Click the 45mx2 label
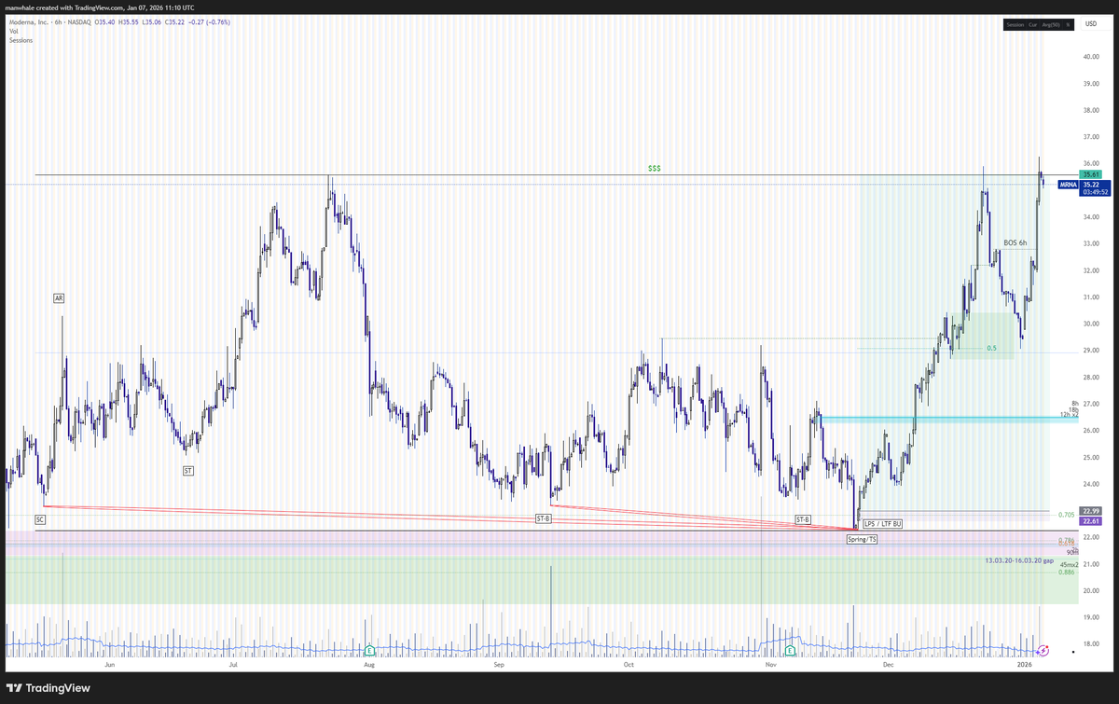Viewport: 1119px width, 704px height. click(1070, 565)
